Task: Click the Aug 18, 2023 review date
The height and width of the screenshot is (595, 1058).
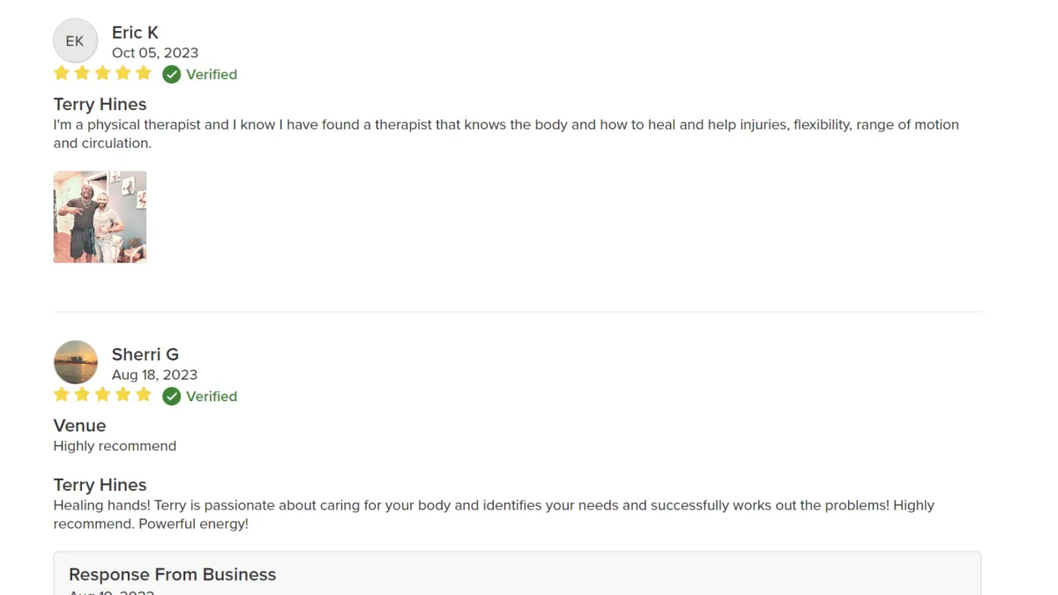Action: pos(154,375)
